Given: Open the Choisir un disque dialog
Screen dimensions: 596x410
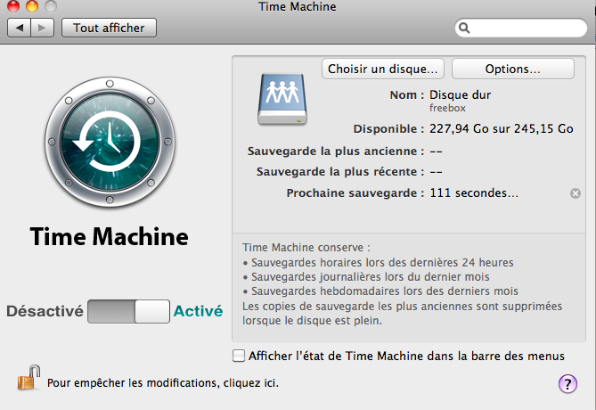Looking at the screenshot, I should pyautogui.click(x=383, y=69).
